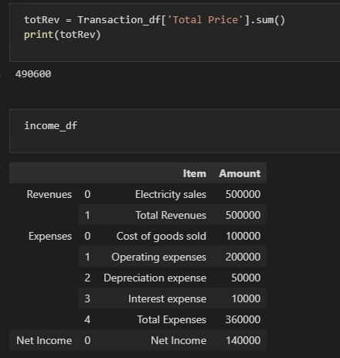Click the Item column header
The image size is (340, 358).
(x=195, y=173)
